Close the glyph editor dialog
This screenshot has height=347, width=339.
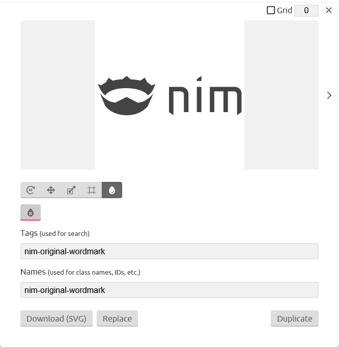tap(329, 10)
